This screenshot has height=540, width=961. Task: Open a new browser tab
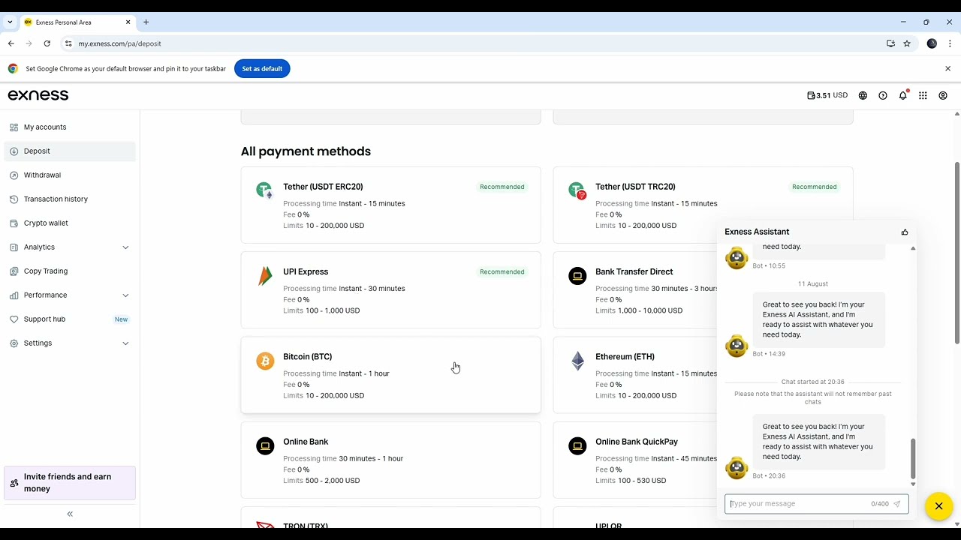[x=146, y=22]
